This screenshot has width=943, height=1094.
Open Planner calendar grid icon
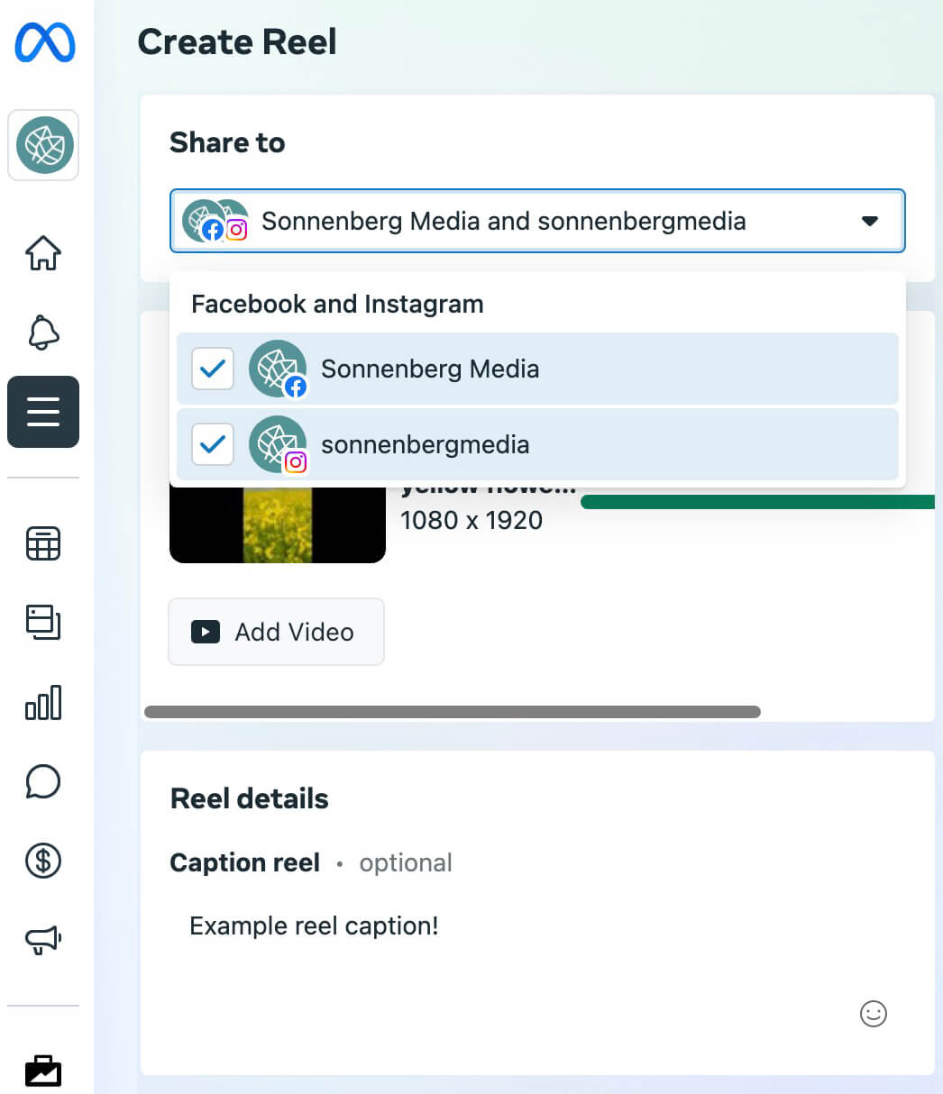coord(43,543)
